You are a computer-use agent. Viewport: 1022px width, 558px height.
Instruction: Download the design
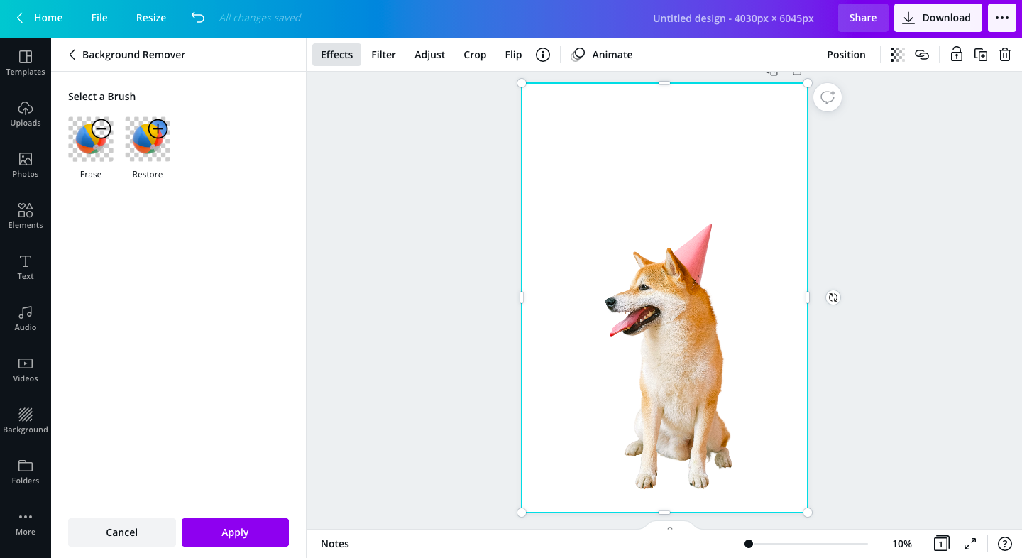click(x=938, y=18)
